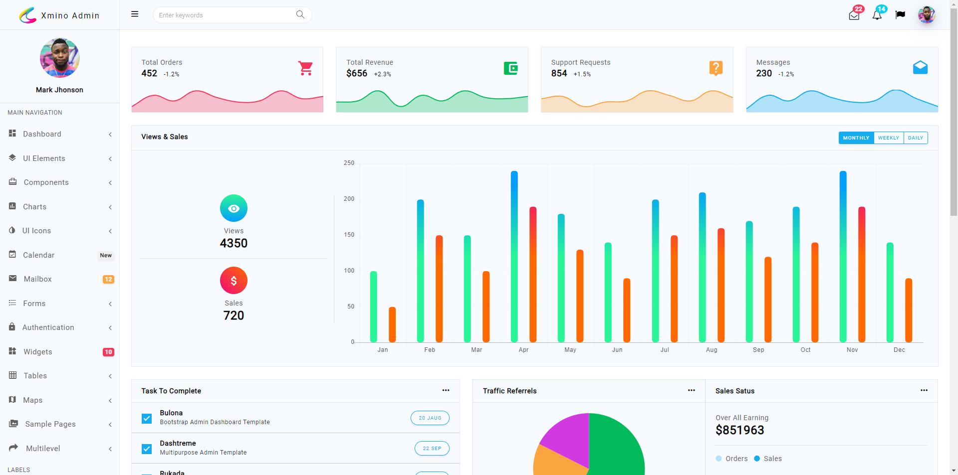Expand the Multilevel chevron
The width and height of the screenshot is (958, 475).
tap(110, 449)
